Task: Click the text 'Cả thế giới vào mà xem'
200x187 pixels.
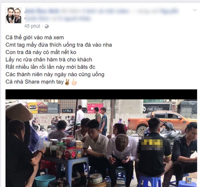Action: coord(35,37)
